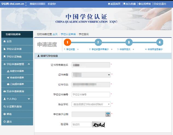Click 学位认证申请 breadcrumb link
The image size is (173, 135).
[68, 34]
